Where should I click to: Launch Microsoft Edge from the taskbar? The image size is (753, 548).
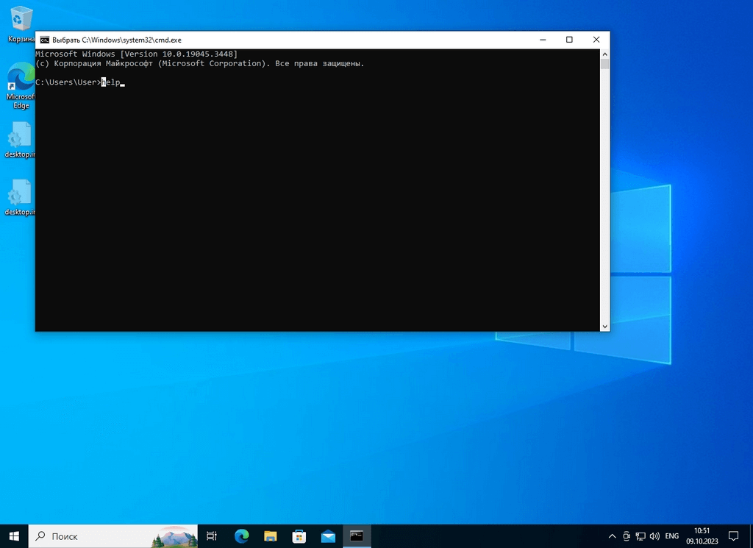(241, 536)
